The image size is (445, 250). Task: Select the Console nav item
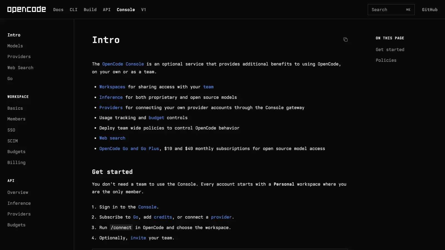coord(126,10)
